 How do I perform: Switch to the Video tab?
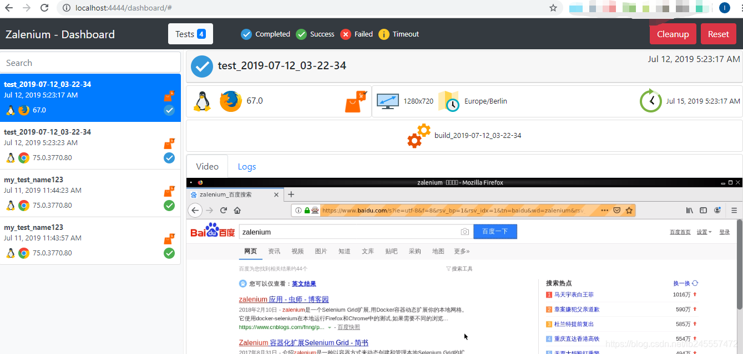point(208,166)
